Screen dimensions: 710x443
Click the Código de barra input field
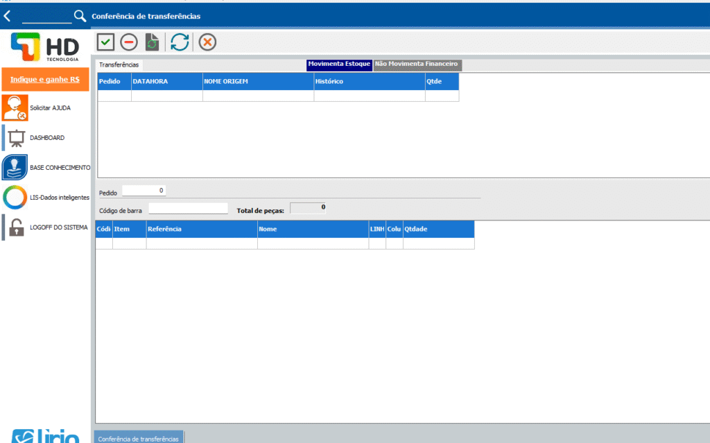click(188, 208)
